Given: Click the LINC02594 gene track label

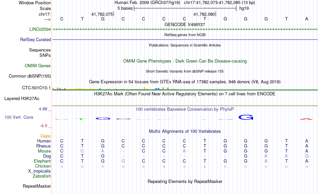Looking at the screenshot, I should [x=40, y=29].
